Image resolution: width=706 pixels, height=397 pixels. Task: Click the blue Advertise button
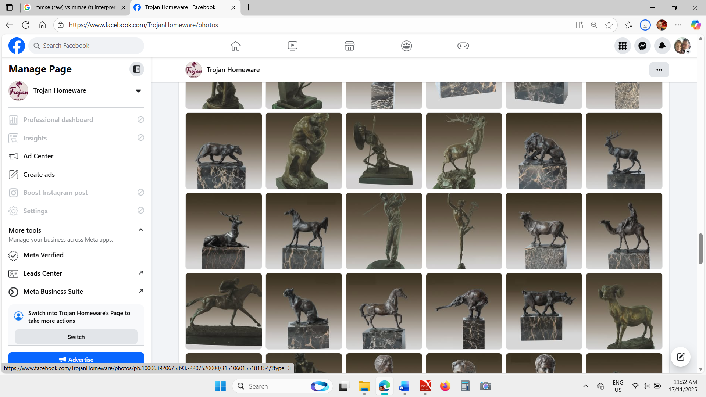(x=76, y=359)
